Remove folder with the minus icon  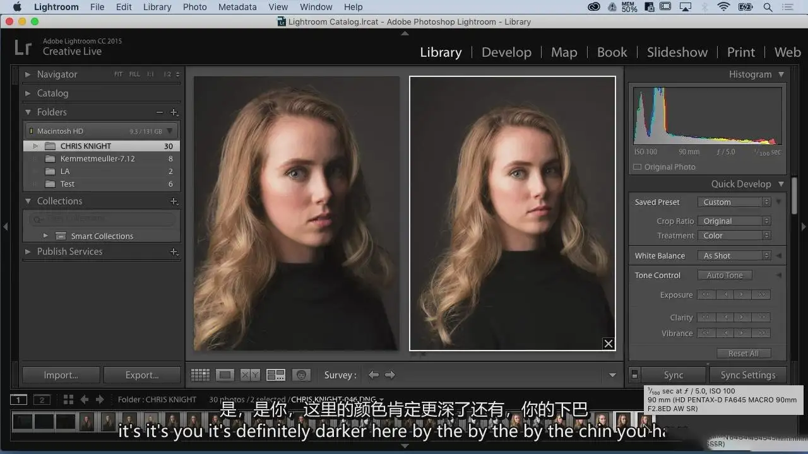click(160, 112)
